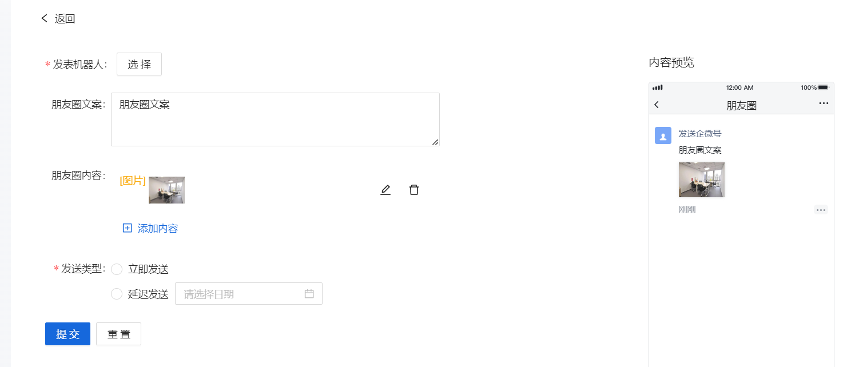Select the 立即发送 radio option
The width and height of the screenshot is (847, 367).
(x=117, y=269)
